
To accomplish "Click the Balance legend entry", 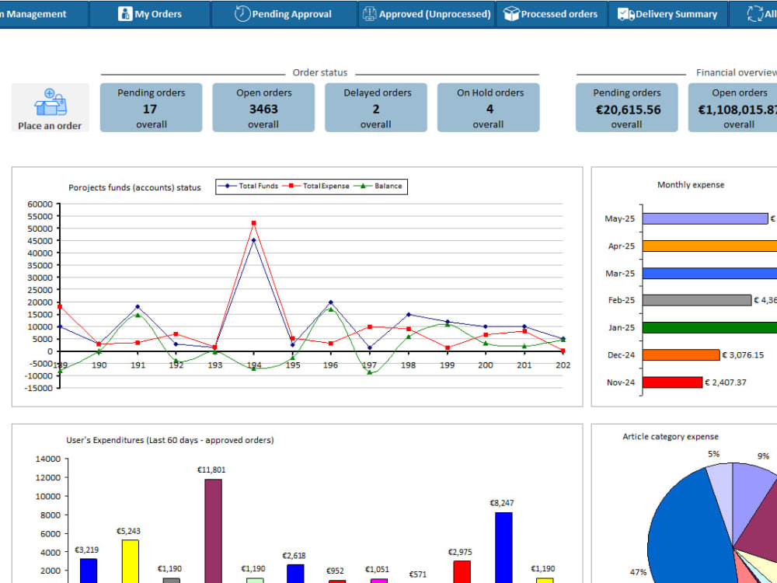I will (378, 187).
